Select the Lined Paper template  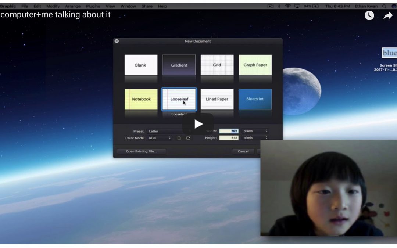click(217, 99)
